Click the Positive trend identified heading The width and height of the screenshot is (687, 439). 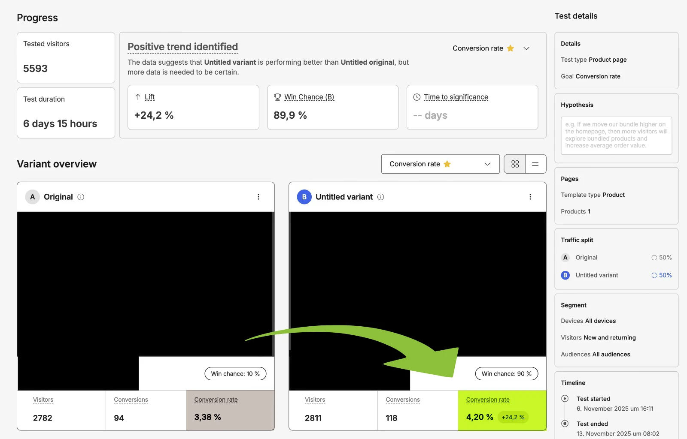coord(183,47)
